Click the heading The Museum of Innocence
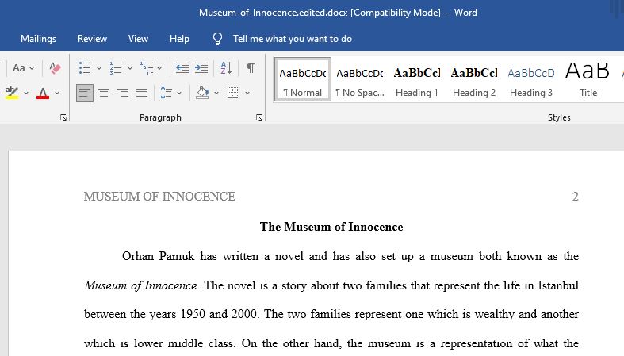The width and height of the screenshot is (624, 356). click(x=331, y=227)
